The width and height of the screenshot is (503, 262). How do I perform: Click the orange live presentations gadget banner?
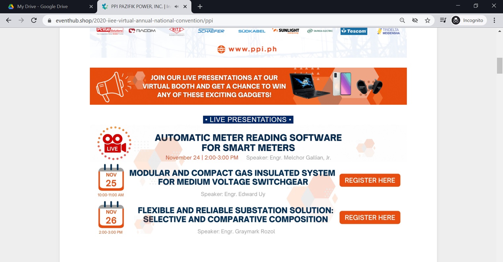click(248, 86)
